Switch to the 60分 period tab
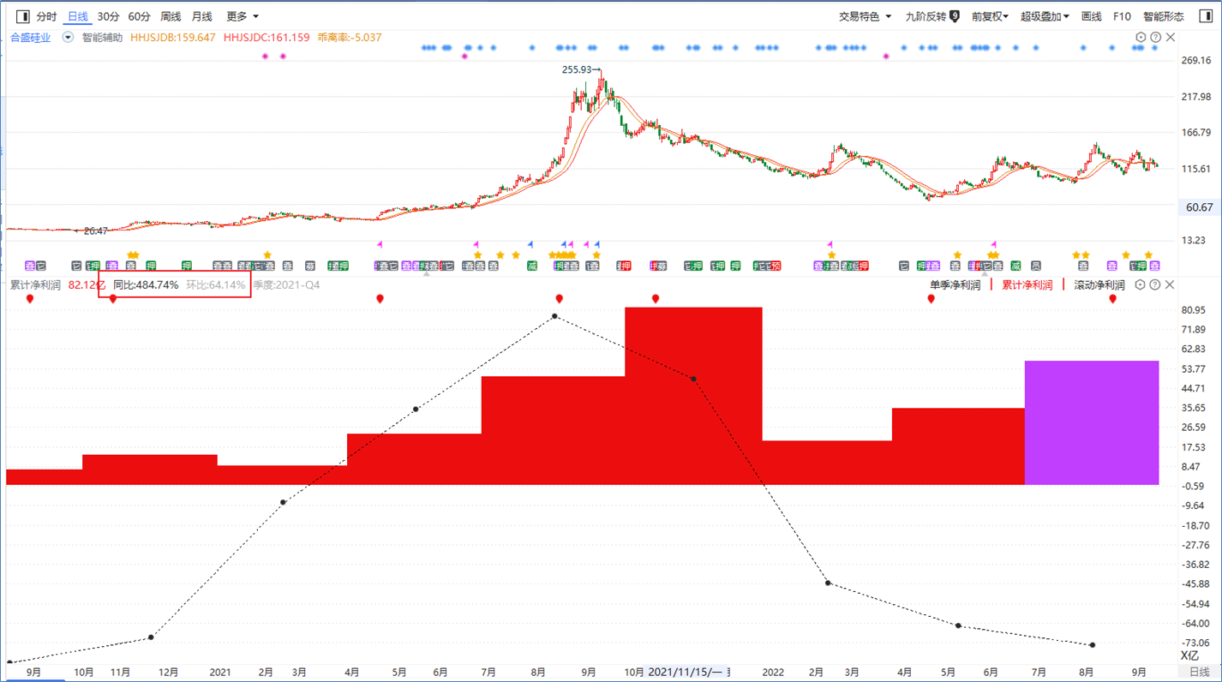Screen dimensions: 1222x682 (x=140, y=16)
